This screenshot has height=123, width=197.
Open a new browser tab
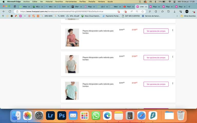[x=189, y=7]
